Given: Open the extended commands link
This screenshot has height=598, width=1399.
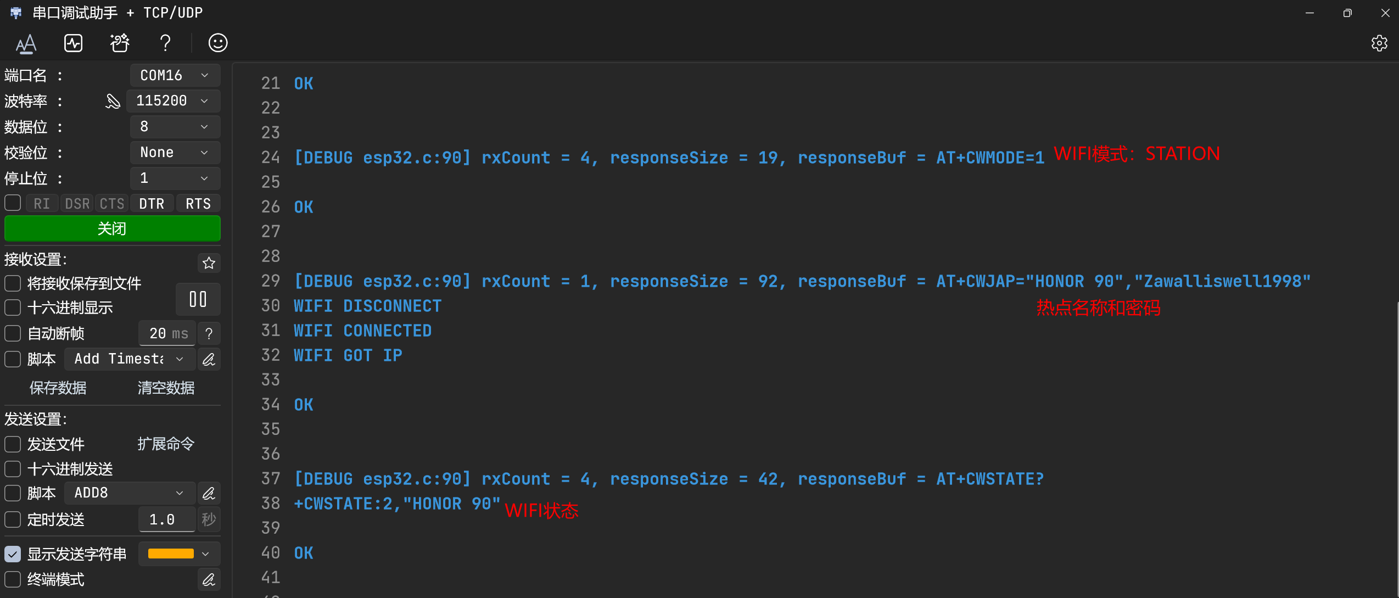Looking at the screenshot, I should click(166, 444).
